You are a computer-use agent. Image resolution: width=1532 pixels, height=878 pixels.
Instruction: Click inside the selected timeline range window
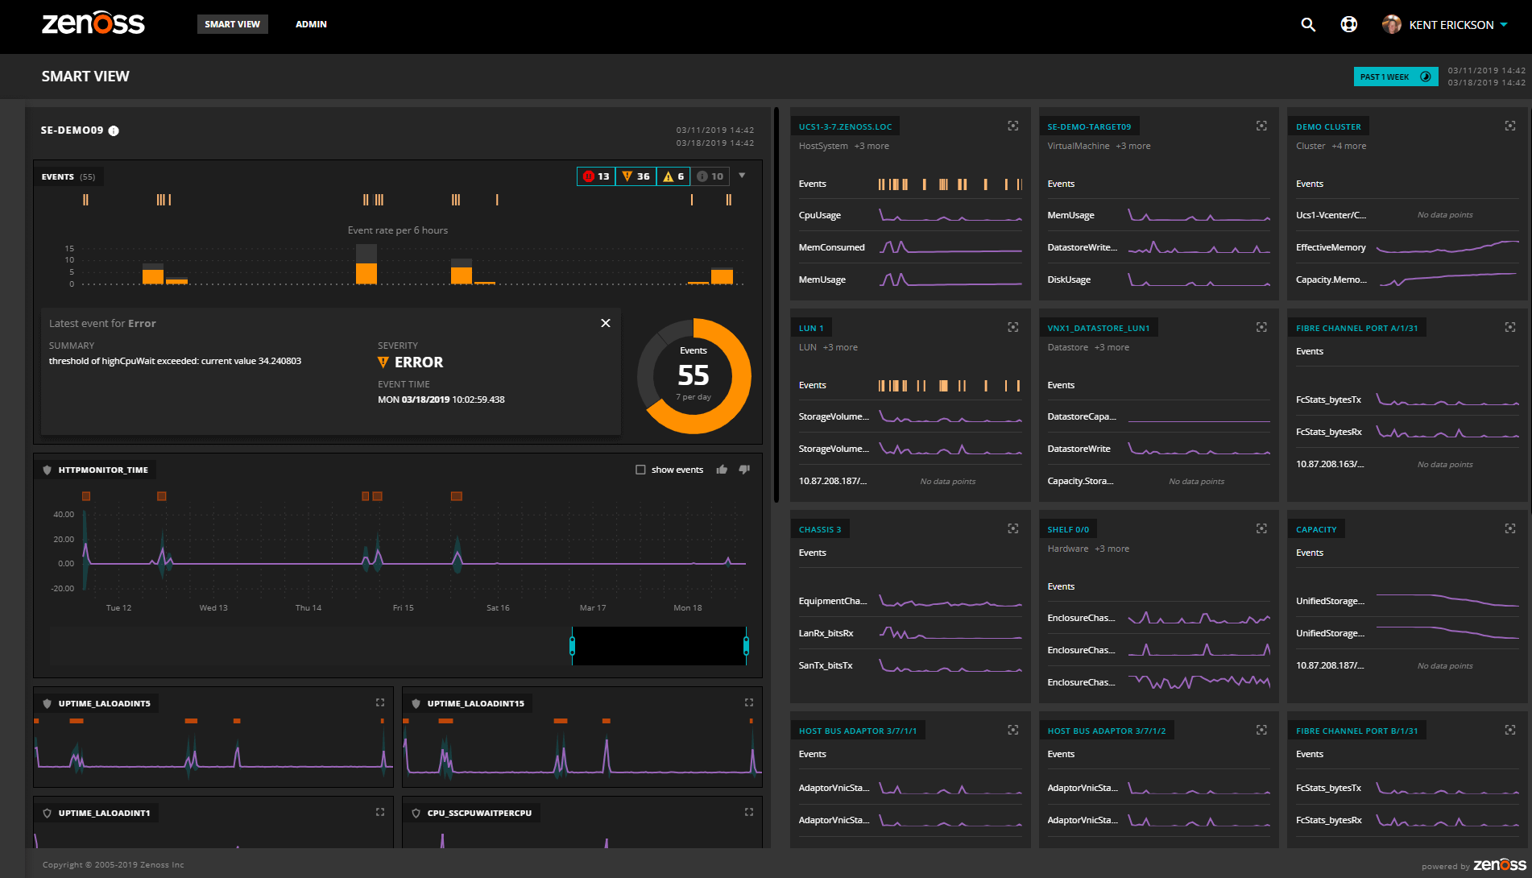(659, 646)
